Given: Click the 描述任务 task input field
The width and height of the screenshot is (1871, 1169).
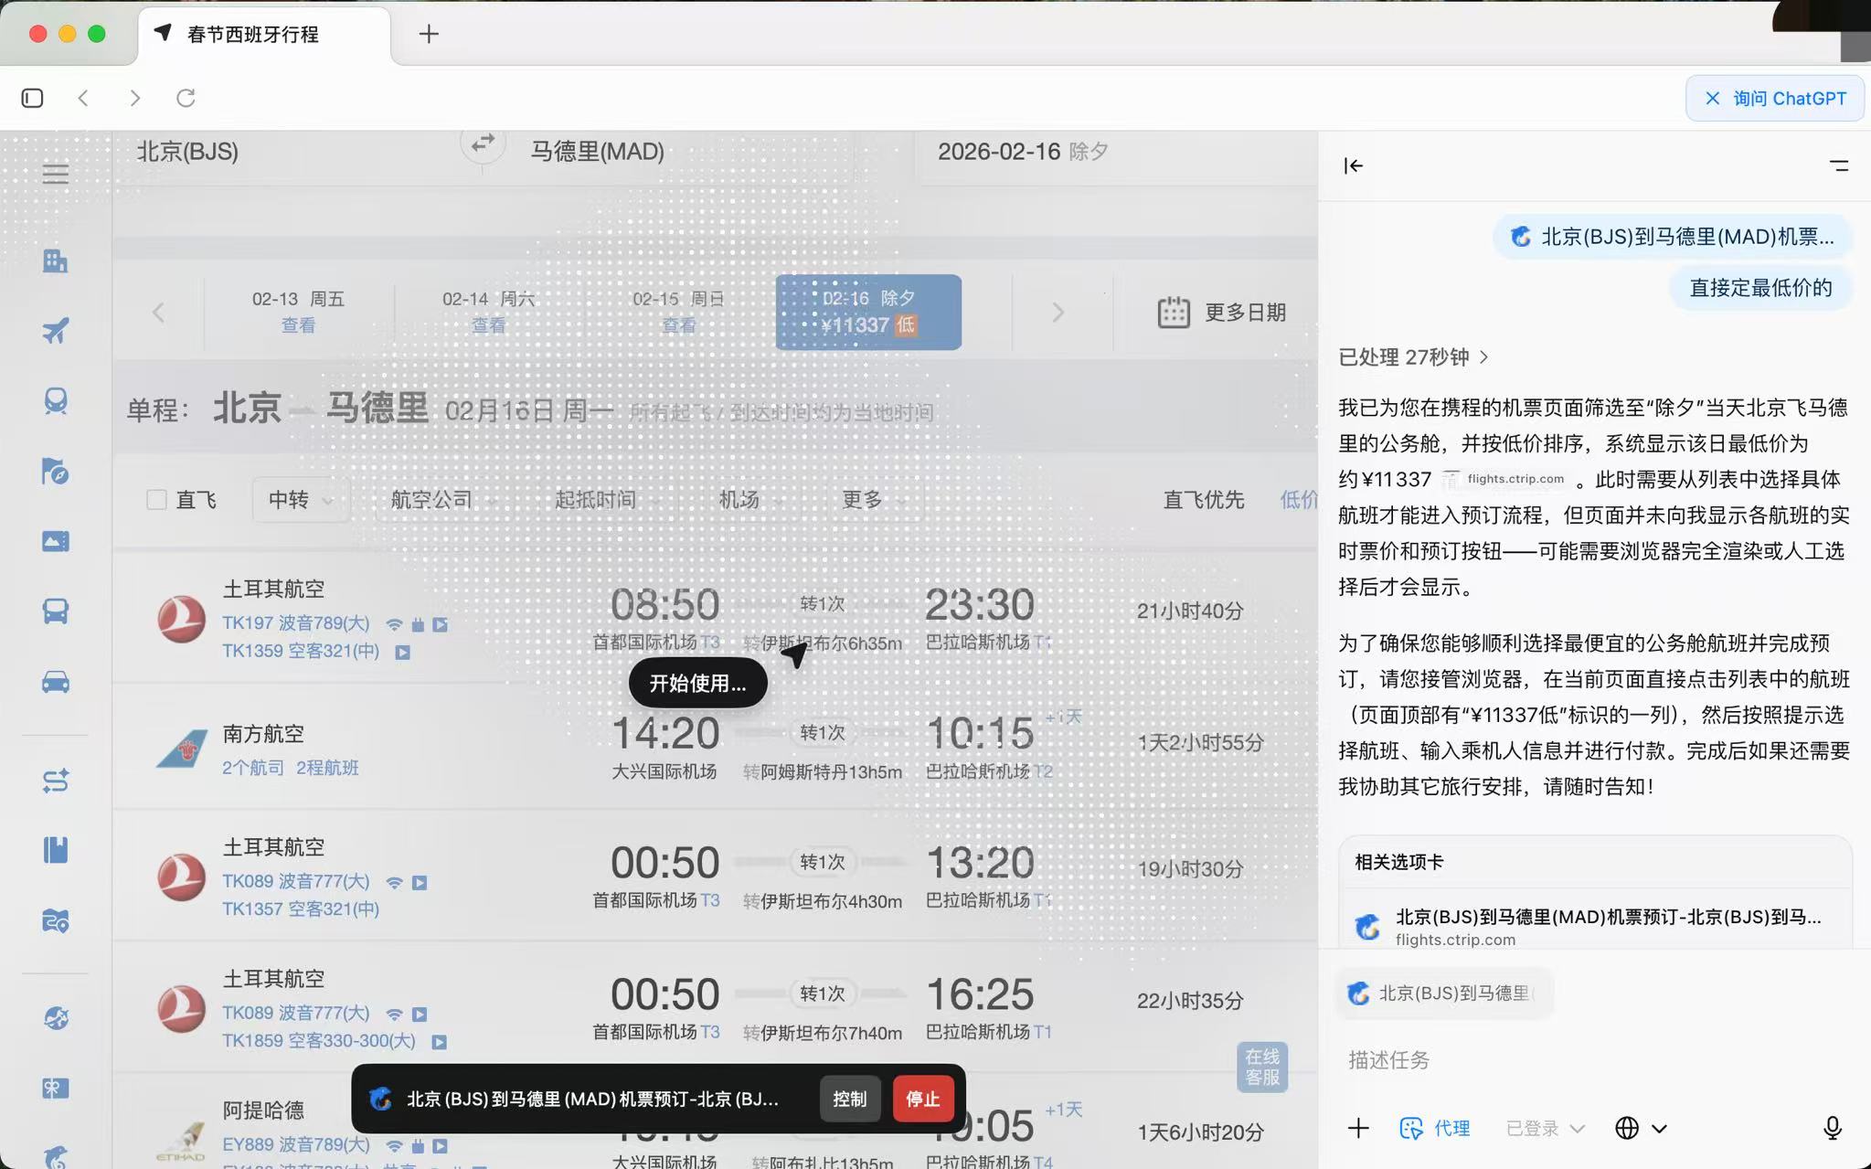Looking at the screenshot, I should [1554, 1060].
